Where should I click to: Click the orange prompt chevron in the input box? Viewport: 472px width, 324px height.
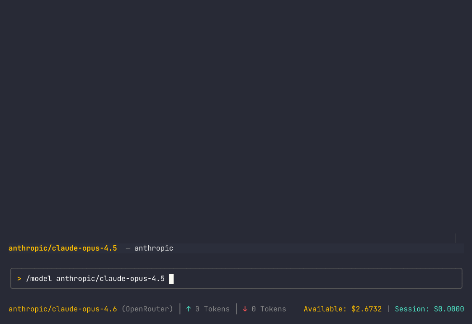[x=19, y=278]
